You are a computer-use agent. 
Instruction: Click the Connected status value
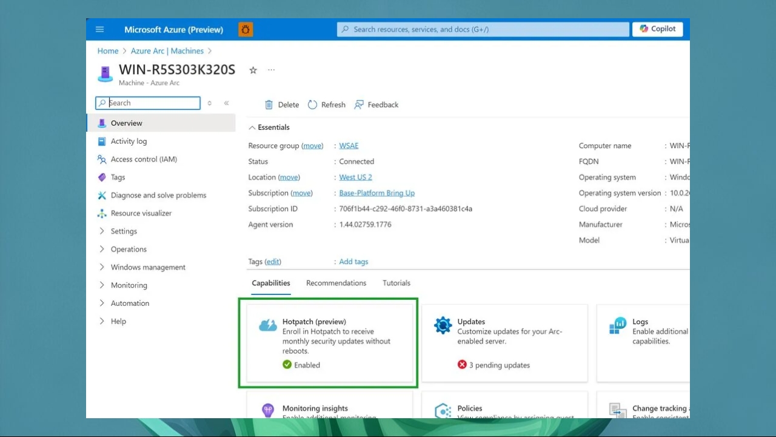pyautogui.click(x=356, y=161)
